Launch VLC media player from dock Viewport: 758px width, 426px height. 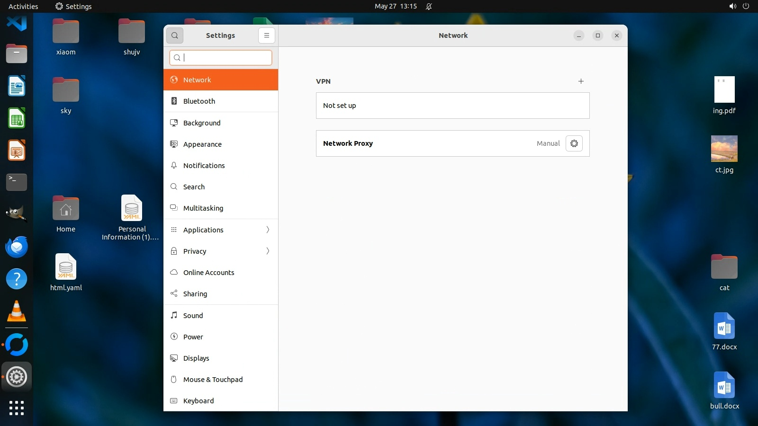[17, 311]
